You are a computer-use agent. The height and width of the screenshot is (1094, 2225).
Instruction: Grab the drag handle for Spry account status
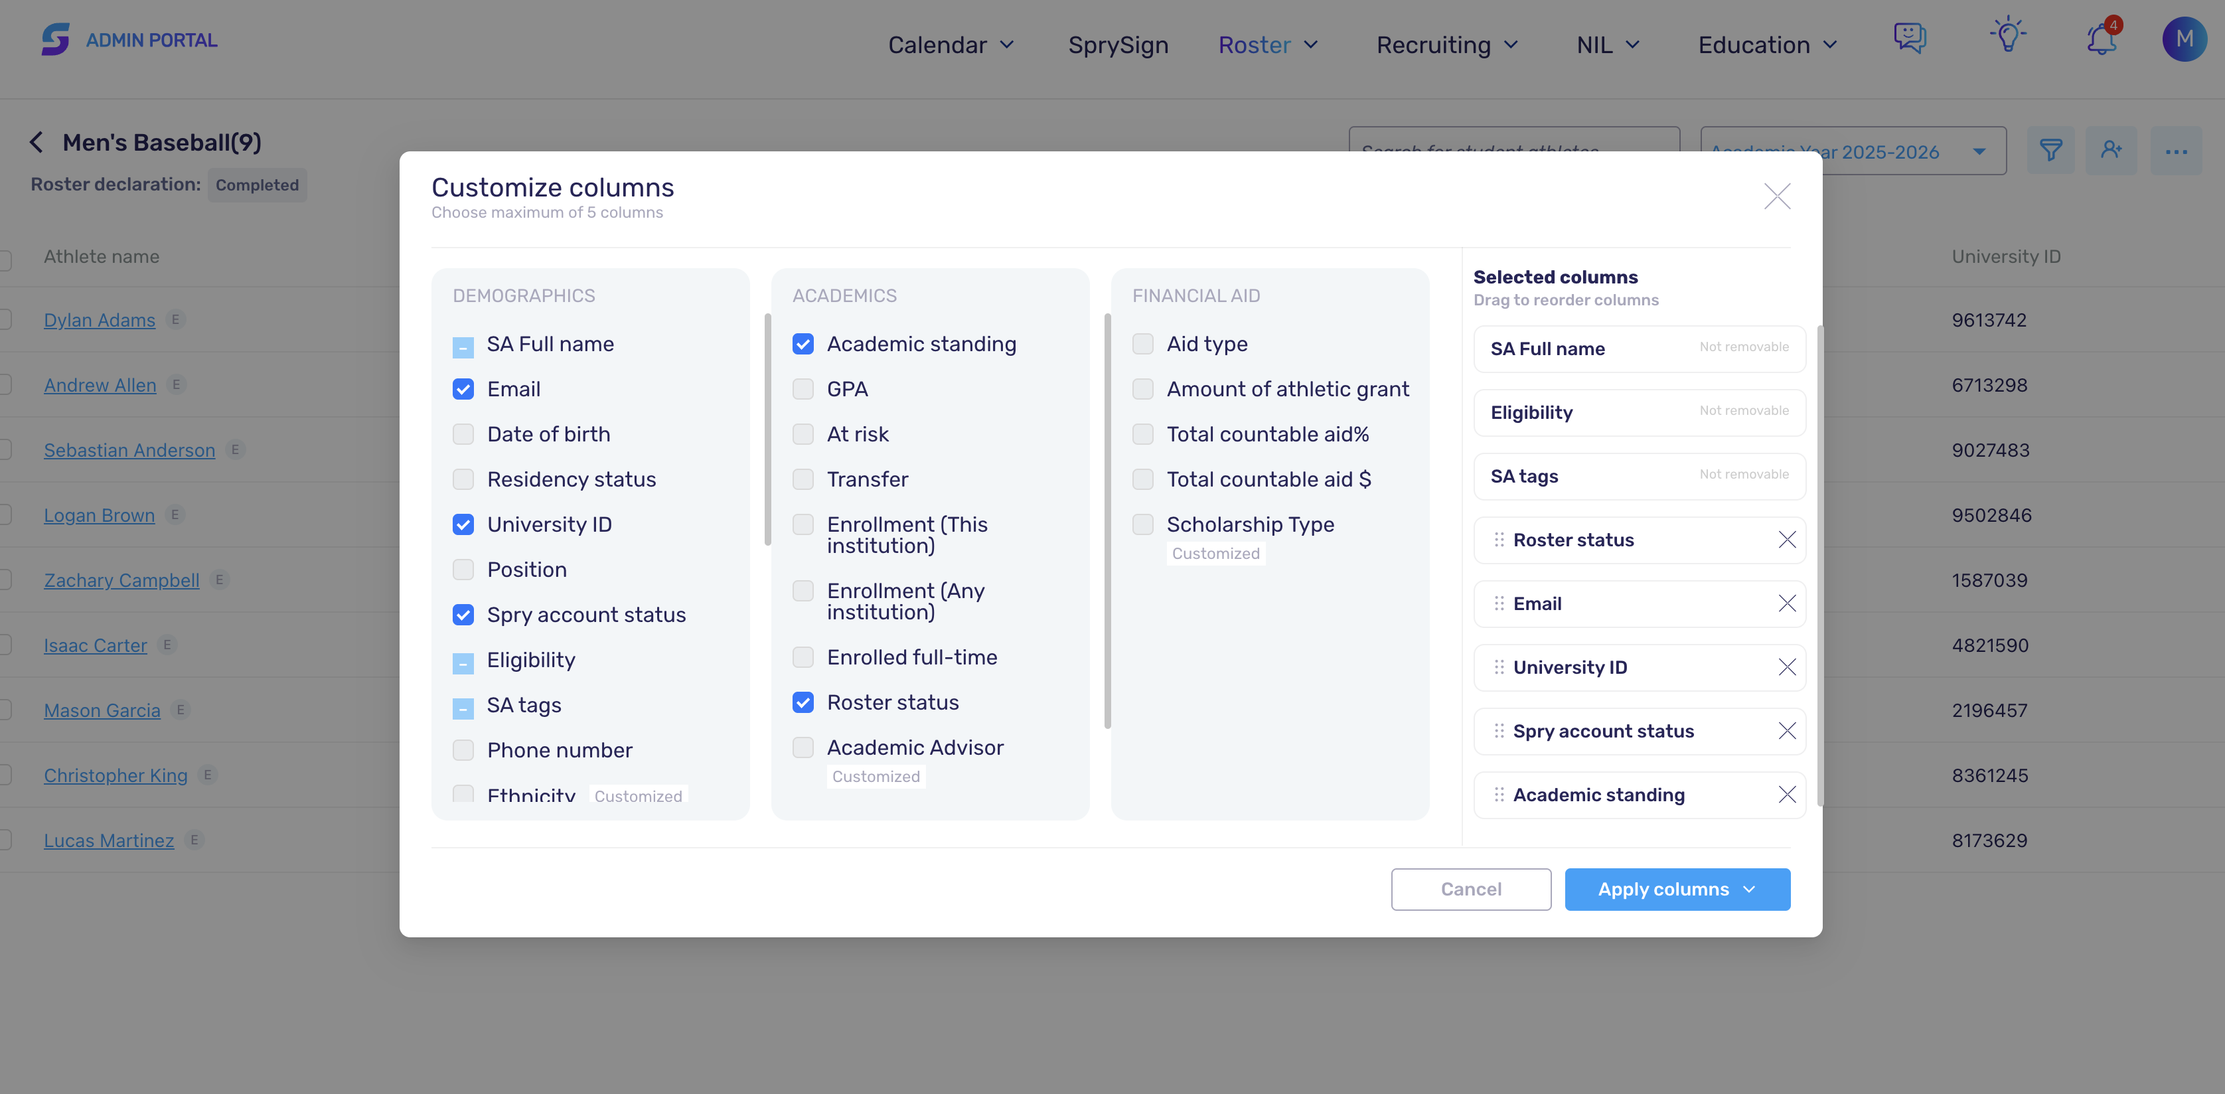tap(1499, 731)
